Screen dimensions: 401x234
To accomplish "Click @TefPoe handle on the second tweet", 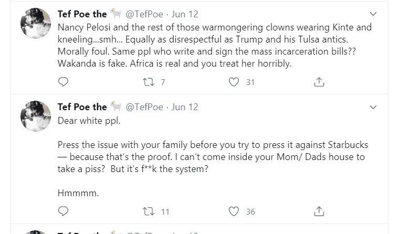I will (144, 107).
